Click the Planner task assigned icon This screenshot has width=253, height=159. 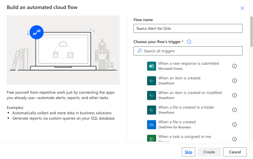[152, 138]
